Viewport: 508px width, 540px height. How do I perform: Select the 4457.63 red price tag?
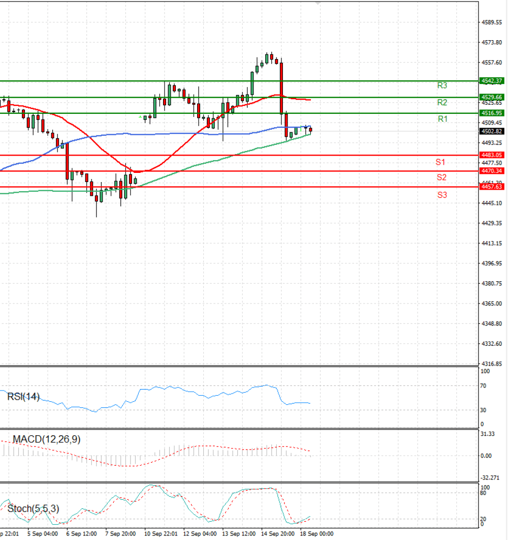coord(492,187)
